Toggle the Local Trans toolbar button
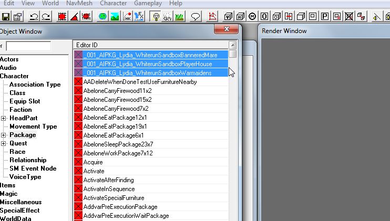The width and height of the screenshot is (390, 221). 86,17
